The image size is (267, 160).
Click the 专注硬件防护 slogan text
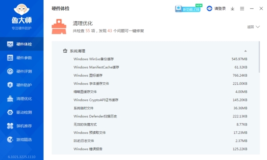(22, 28)
